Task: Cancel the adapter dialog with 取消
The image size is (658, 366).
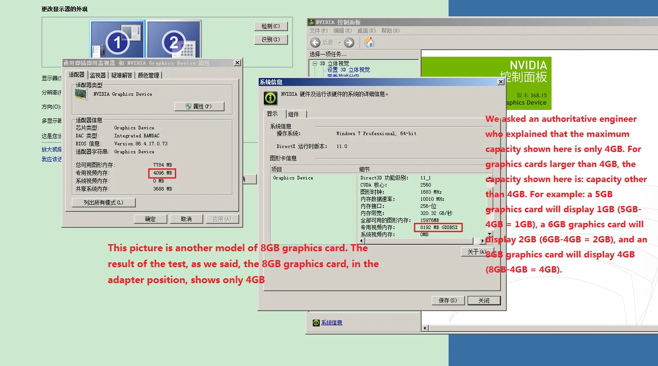Action: 186,219
